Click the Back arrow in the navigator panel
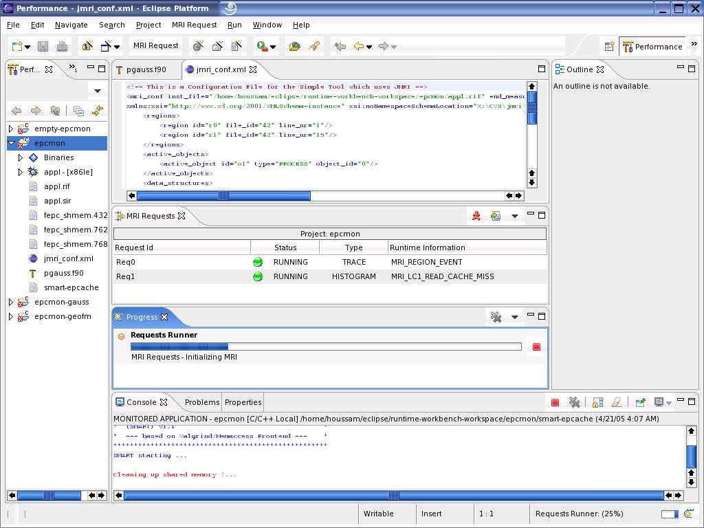The image size is (704, 528). pos(16,111)
